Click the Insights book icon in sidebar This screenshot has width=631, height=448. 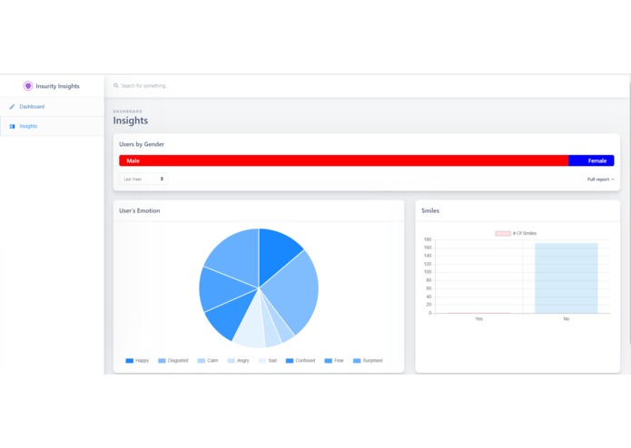tap(12, 127)
